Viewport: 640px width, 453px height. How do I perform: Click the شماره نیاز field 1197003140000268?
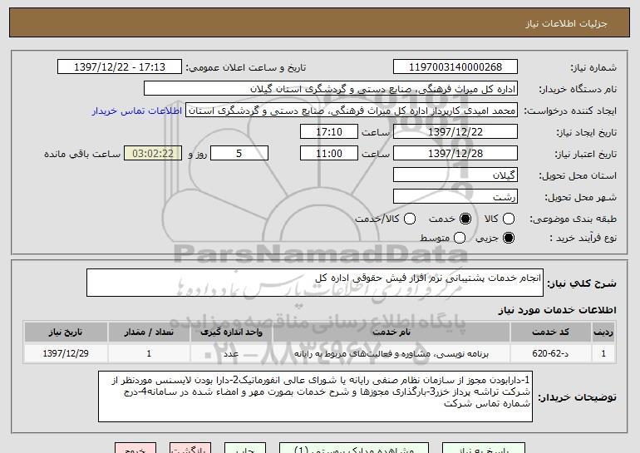[x=455, y=67]
